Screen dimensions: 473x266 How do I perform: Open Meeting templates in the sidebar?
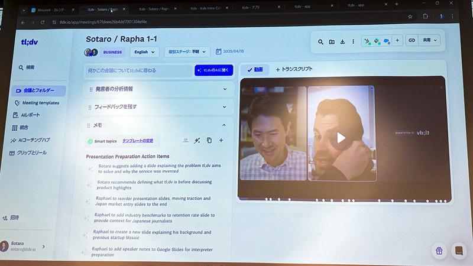tap(37, 103)
